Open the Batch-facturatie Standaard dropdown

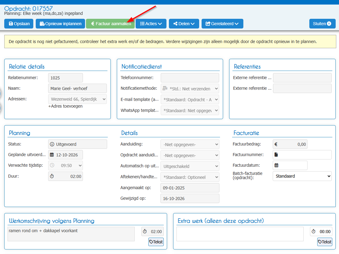point(302,176)
